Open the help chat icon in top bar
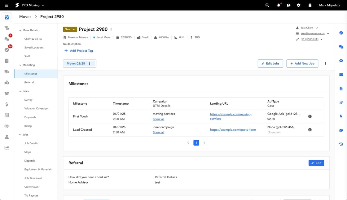347x200 pixels. click(288, 5)
